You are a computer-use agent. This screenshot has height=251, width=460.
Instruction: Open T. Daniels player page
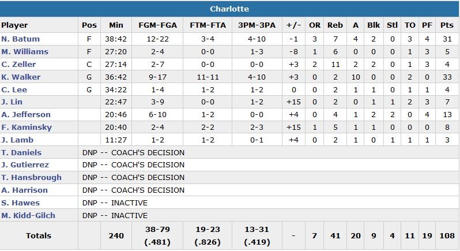click(x=21, y=153)
